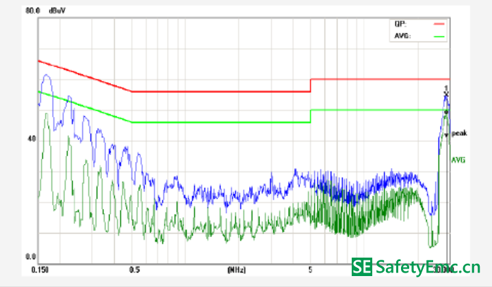Click the "AVG:" legend label
492x287 pixels.
coord(402,36)
